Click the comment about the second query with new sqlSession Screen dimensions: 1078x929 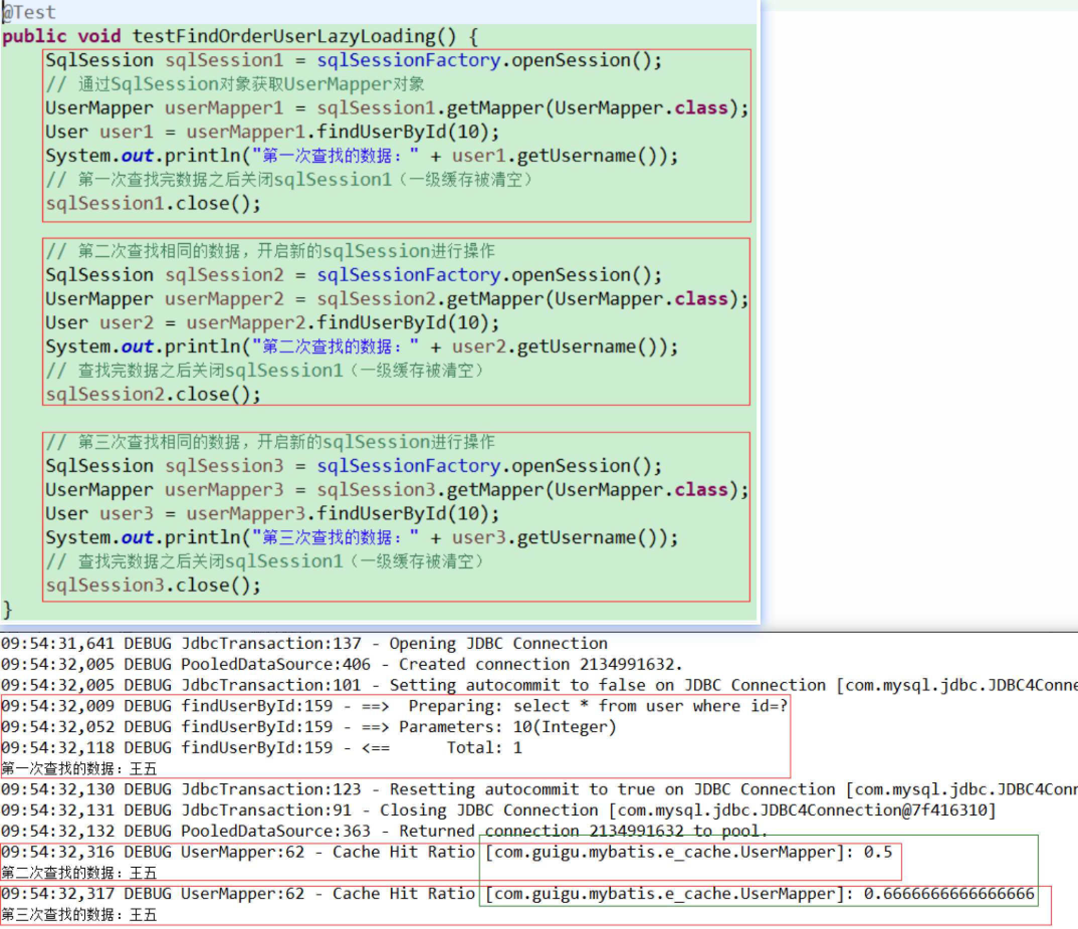click(270, 251)
